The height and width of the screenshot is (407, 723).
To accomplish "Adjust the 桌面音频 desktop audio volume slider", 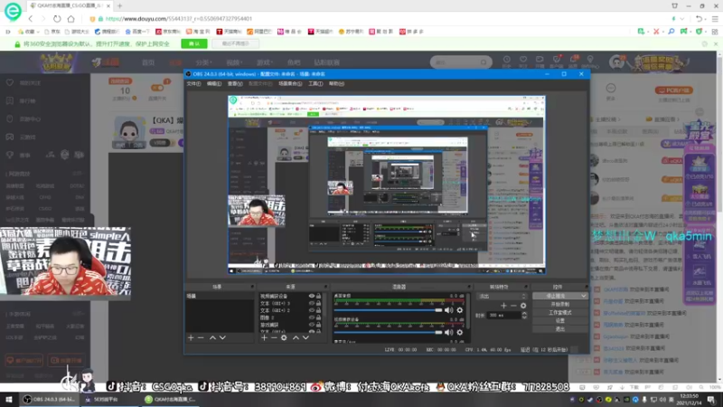I will point(388,310).
